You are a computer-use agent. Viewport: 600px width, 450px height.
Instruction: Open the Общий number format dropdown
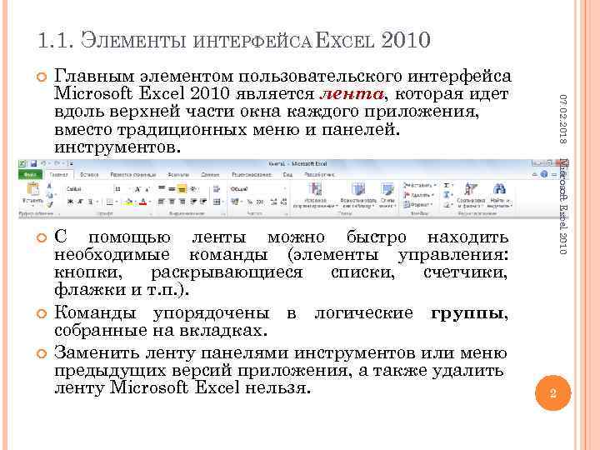[x=257, y=189]
